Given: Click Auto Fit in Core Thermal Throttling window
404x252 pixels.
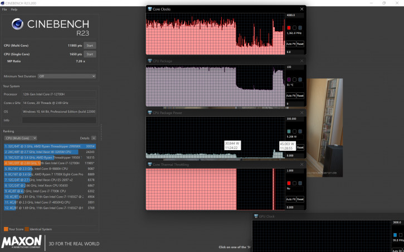Looking at the screenshot, I should 291,199.
